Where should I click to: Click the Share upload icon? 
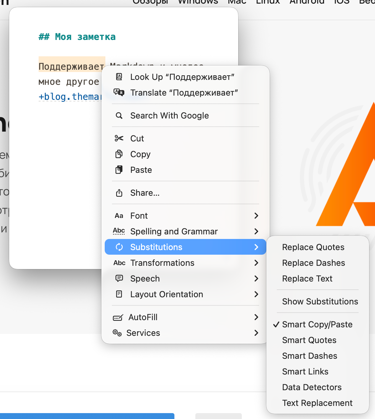[119, 193]
